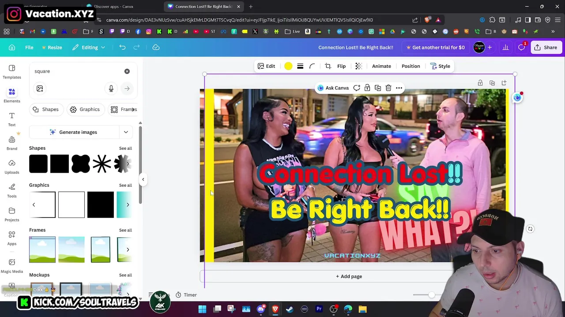The width and height of the screenshot is (565, 317).
Task: Click Add page below the canvas
Action: coord(349,276)
